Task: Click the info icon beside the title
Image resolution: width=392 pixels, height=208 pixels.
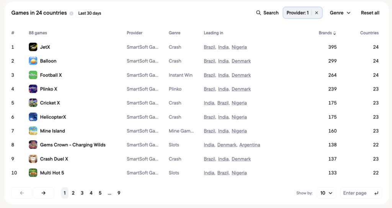Action: click(72, 13)
